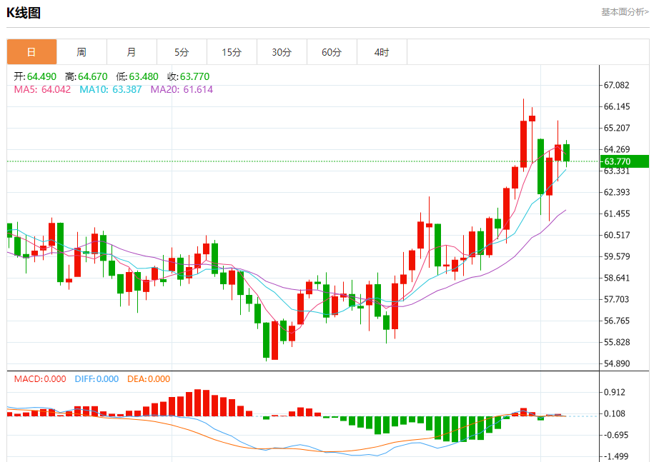Select the 30分 interval tab
Screen dimensions: 654x462
coord(282,52)
